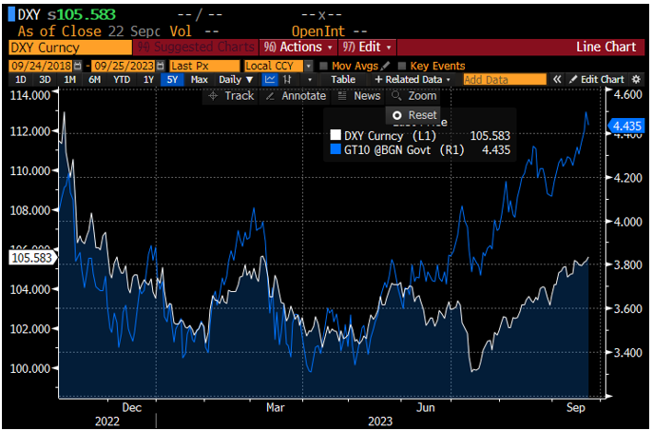Select the 1Y range tab
The image size is (653, 431).
(148, 79)
